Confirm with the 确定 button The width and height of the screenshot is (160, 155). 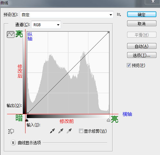(142, 15)
